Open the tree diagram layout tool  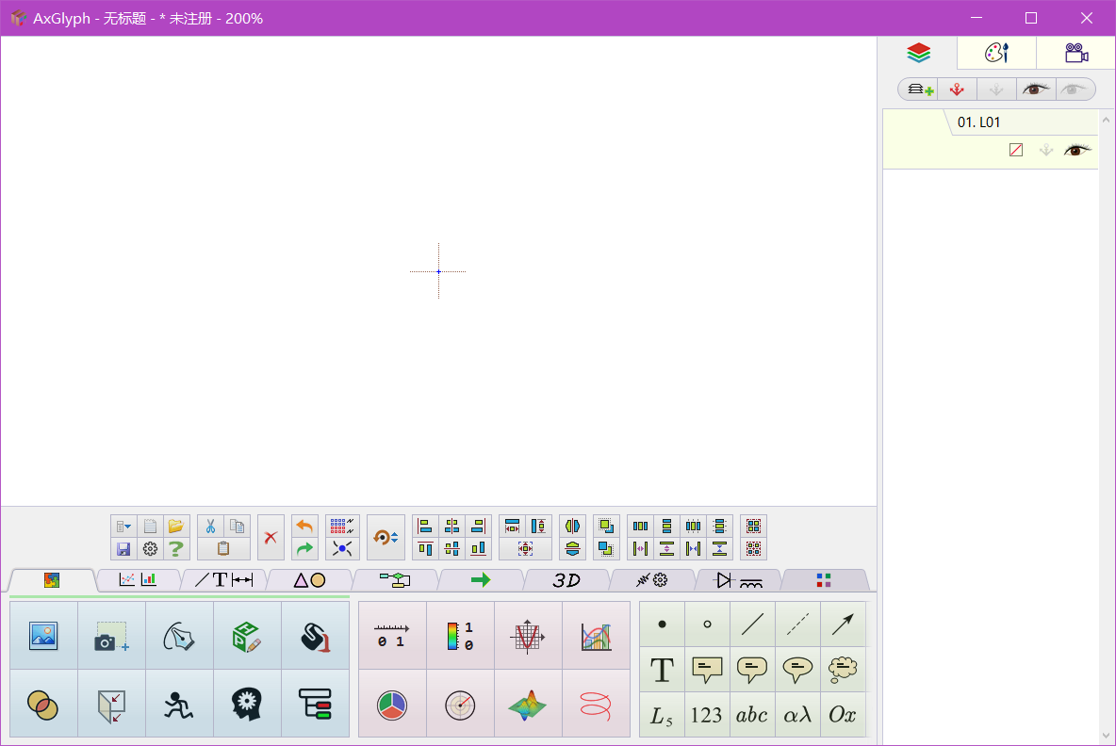point(316,704)
